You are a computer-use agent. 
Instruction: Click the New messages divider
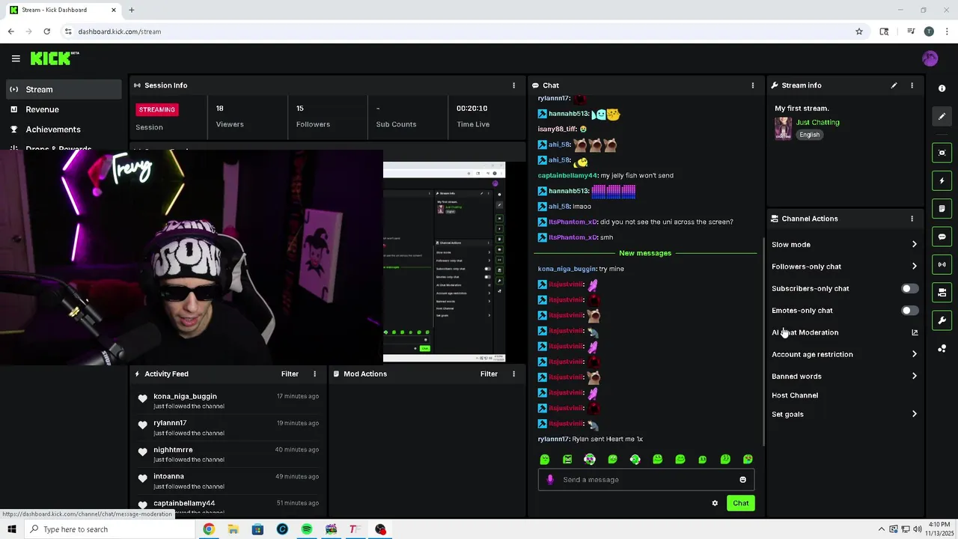tap(645, 253)
